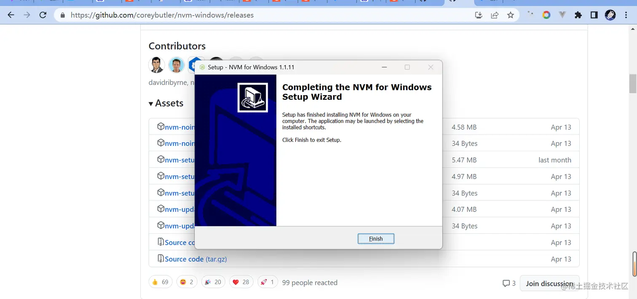Screen dimensions: 637x299
Task: Open the Extensions puzzle piece menu
Action: [578, 15]
